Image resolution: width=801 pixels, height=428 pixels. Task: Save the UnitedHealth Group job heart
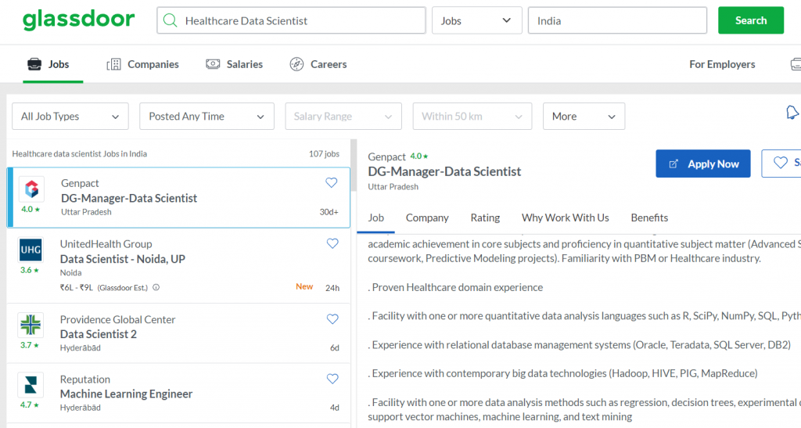(x=332, y=243)
